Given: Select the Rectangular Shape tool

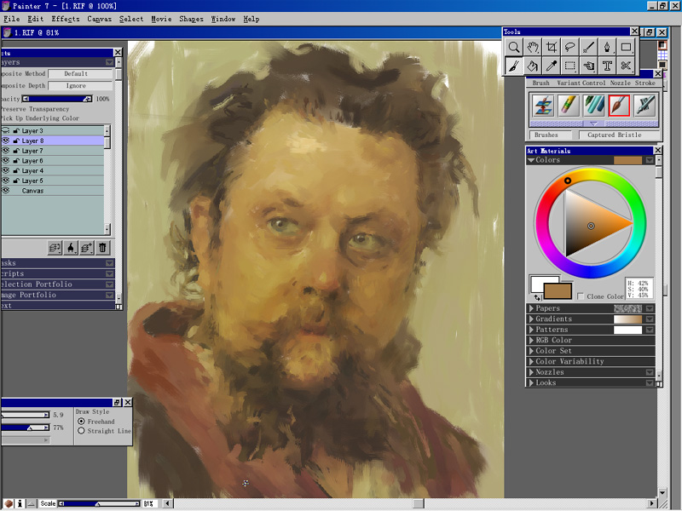Looking at the screenshot, I should 626,47.
